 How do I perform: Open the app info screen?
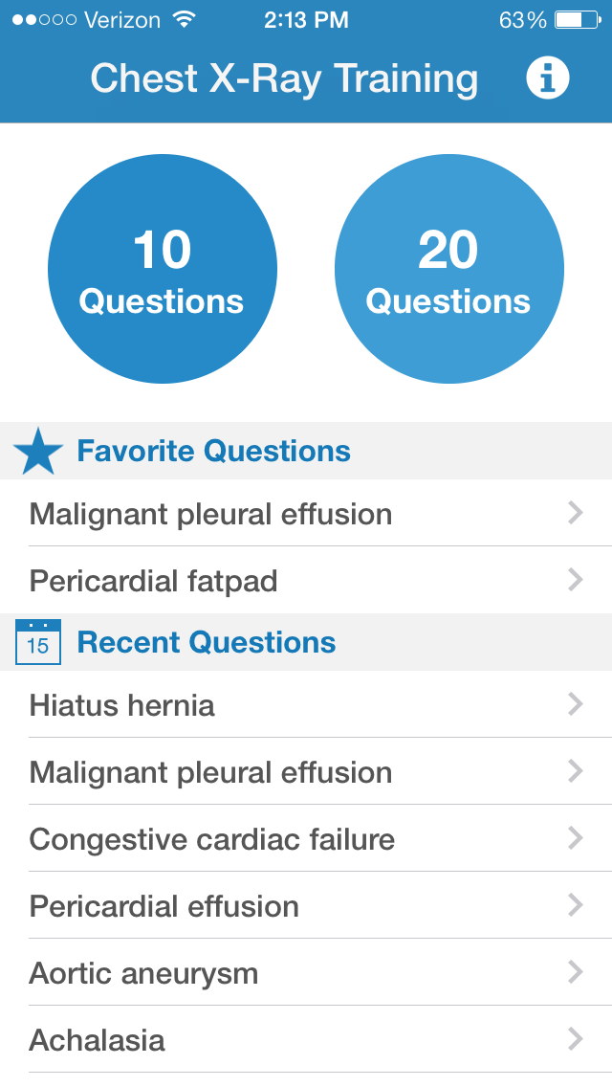pos(547,78)
